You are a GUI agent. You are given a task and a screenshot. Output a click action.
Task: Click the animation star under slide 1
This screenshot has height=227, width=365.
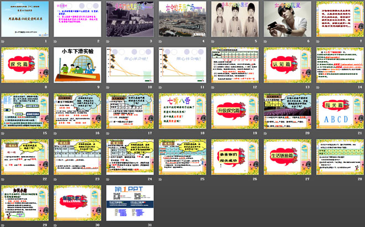[x=3, y=42]
